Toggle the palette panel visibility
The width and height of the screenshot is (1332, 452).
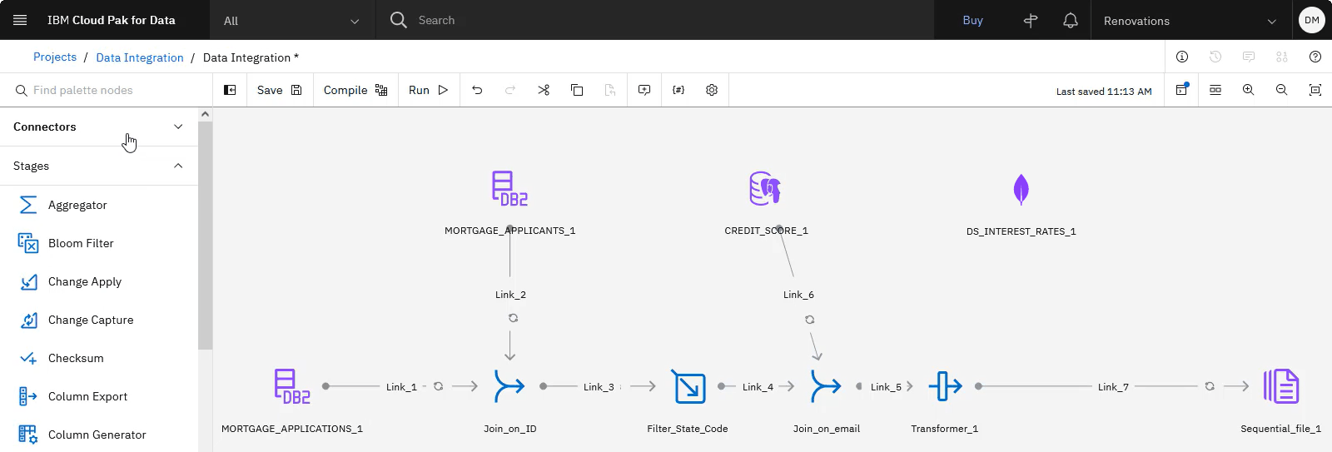(230, 90)
